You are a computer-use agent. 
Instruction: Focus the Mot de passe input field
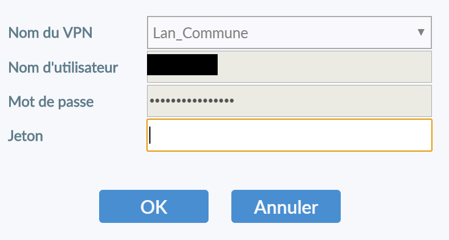(x=289, y=101)
